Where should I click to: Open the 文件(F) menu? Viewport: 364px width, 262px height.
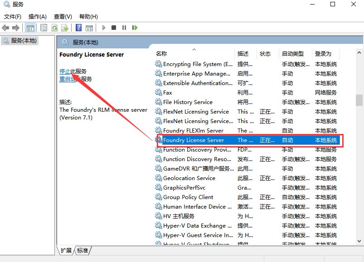click(x=13, y=17)
